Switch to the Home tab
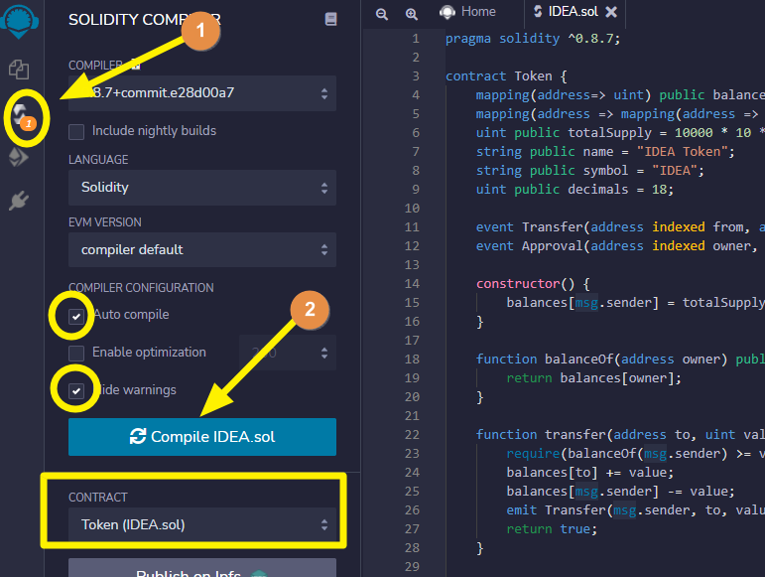765x577 pixels. coord(467,12)
